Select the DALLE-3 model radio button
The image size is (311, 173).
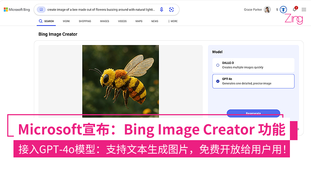pos(218,65)
